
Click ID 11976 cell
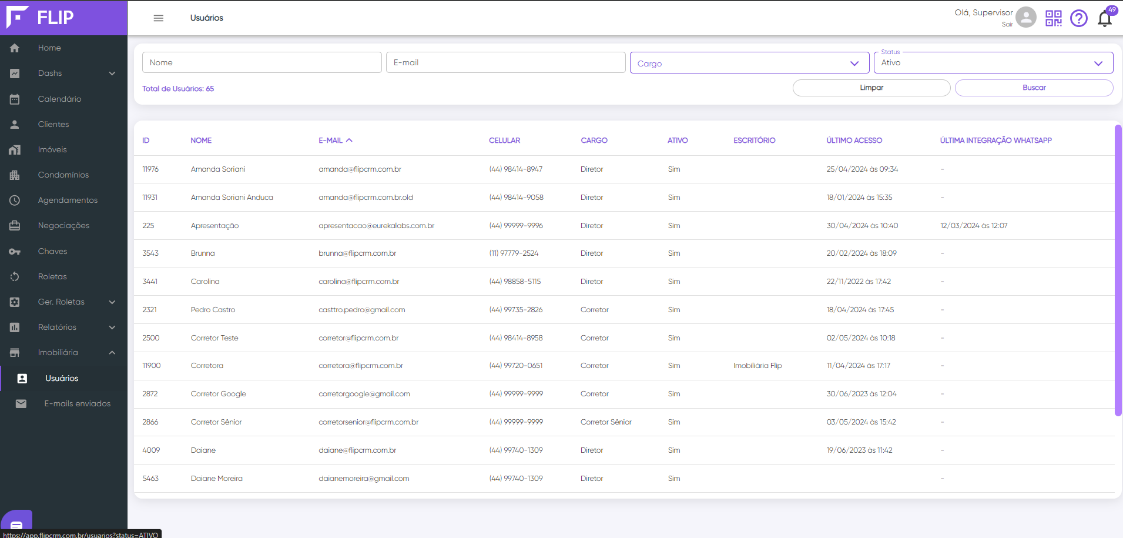coord(150,169)
